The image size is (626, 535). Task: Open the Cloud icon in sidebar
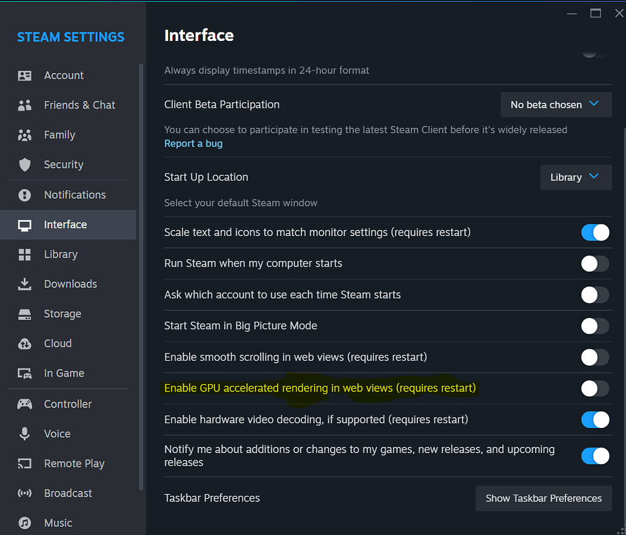[25, 344]
